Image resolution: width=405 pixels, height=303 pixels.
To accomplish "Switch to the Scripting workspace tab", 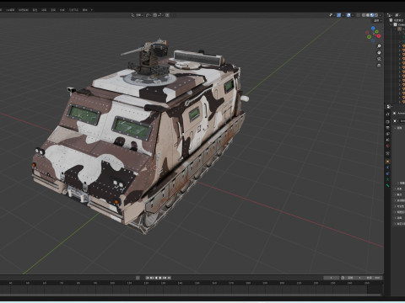I will pos(84,10).
